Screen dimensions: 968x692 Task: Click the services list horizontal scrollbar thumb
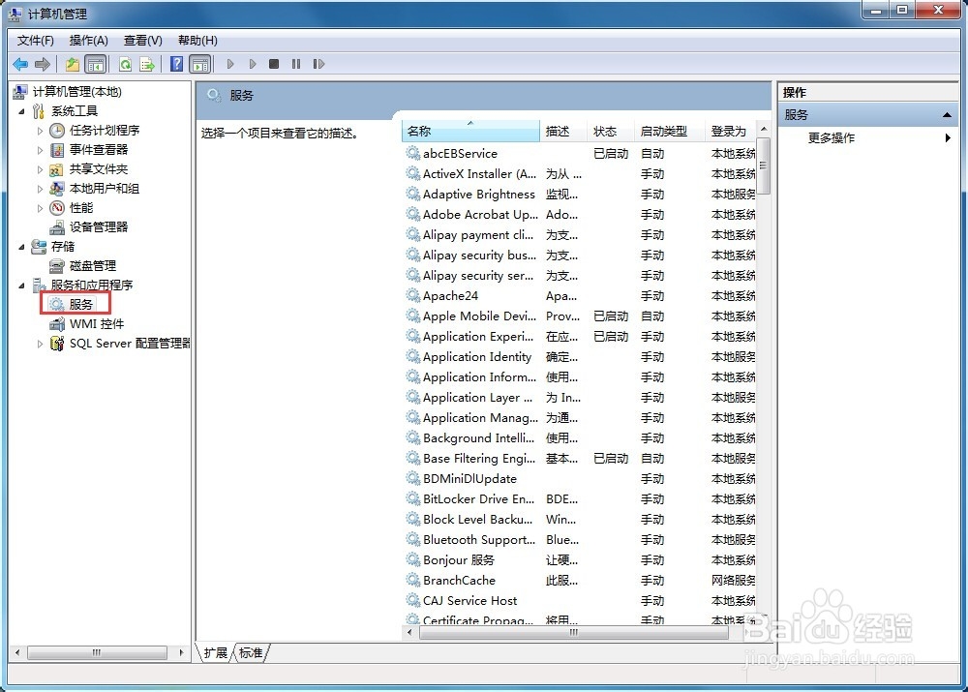tap(574, 632)
